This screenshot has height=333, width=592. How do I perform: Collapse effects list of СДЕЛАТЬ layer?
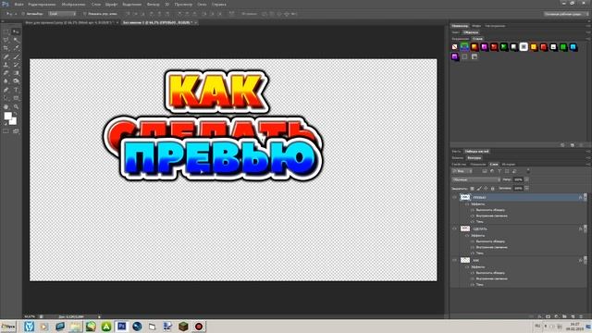(585, 228)
